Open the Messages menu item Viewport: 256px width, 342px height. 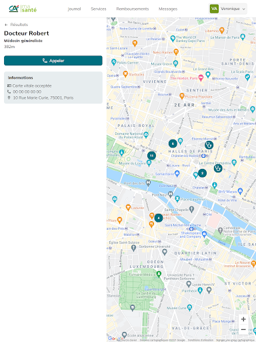click(x=168, y=9)
